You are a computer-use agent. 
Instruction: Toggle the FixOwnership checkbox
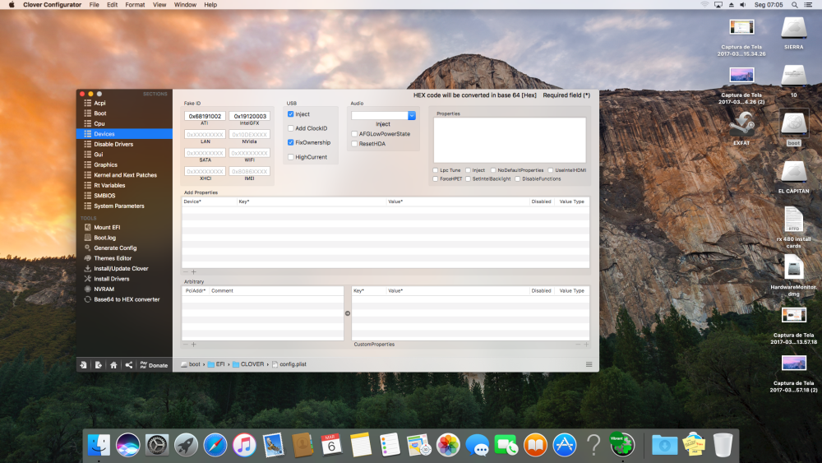click(x=290, y=142)
